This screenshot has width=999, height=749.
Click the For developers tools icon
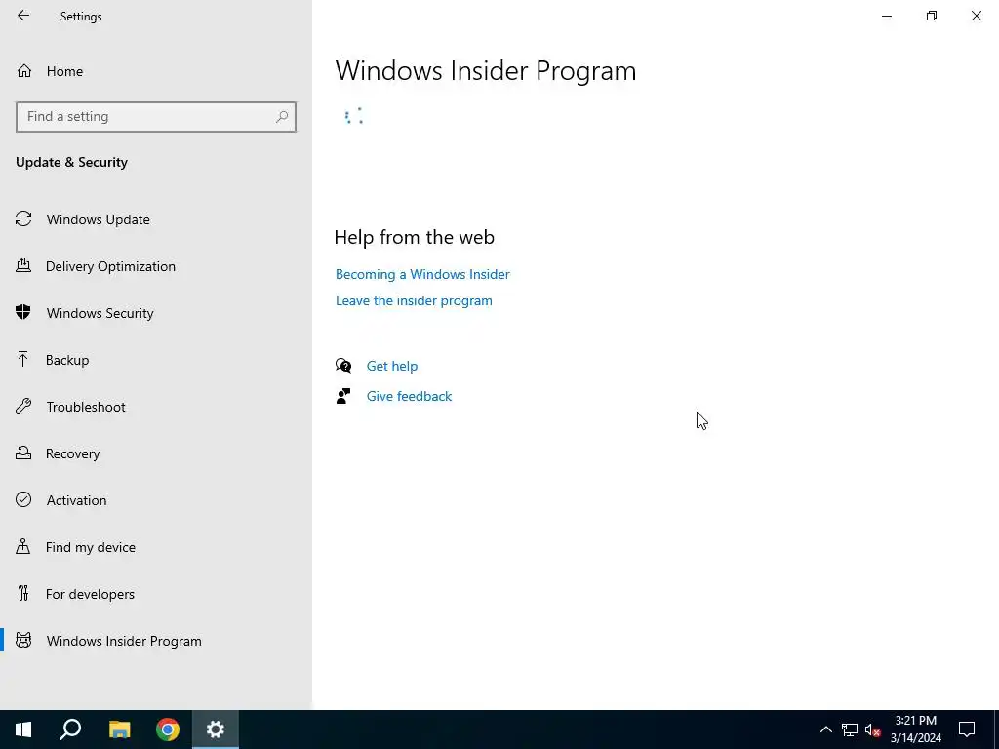coord(23,594)
